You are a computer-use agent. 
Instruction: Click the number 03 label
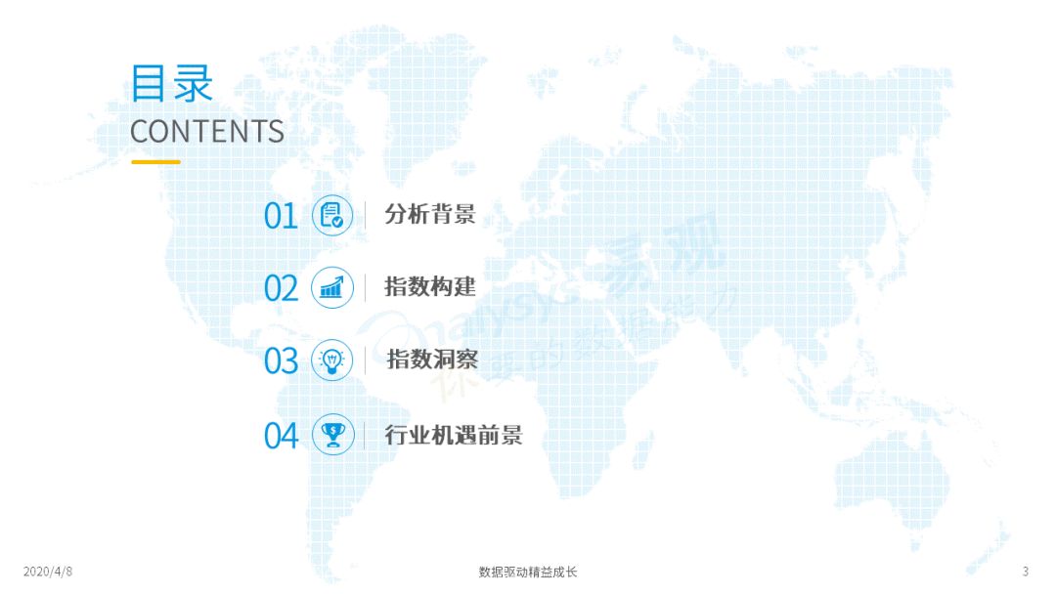[283, 361]
